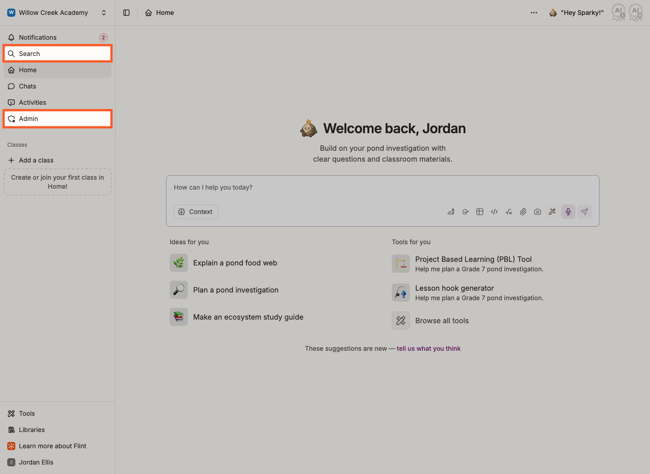This screenshot has width=650, height=474.
Task: Click the magic wand icon
Action: tap(552, 212)
